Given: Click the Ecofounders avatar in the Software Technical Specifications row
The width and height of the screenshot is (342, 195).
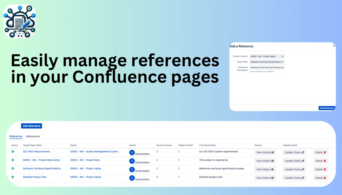Looking at the screenshot, I should click(132, 169).
